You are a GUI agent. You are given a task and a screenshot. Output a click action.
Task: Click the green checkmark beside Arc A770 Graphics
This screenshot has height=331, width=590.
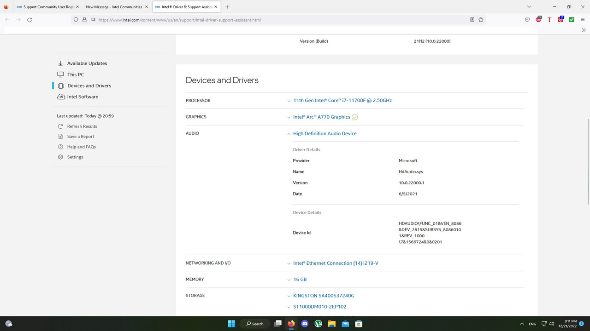[x=355, y=117]
